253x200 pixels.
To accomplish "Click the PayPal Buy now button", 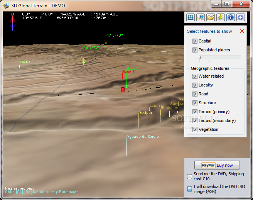I will [x=217, y=165].
